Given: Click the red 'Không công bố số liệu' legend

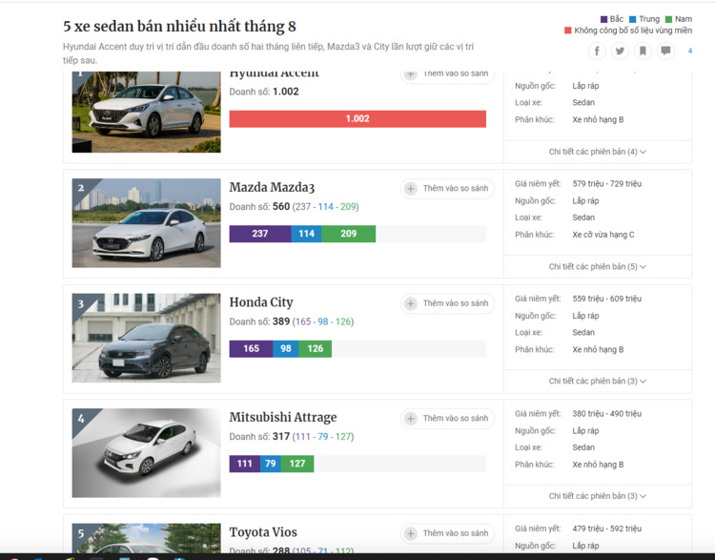Looking at the screenshot, I should click(628, 31).
